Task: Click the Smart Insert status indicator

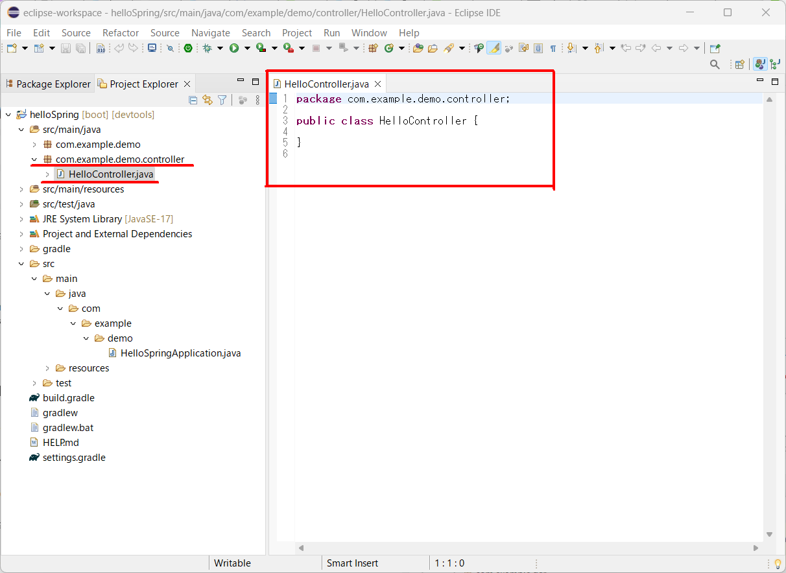Action: [353, 563]
